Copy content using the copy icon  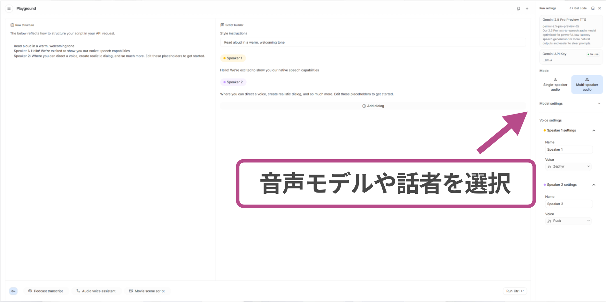coord(518,8)
